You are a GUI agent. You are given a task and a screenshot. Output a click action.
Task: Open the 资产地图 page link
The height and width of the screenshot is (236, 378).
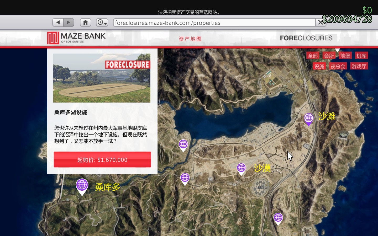coord(190,39)
